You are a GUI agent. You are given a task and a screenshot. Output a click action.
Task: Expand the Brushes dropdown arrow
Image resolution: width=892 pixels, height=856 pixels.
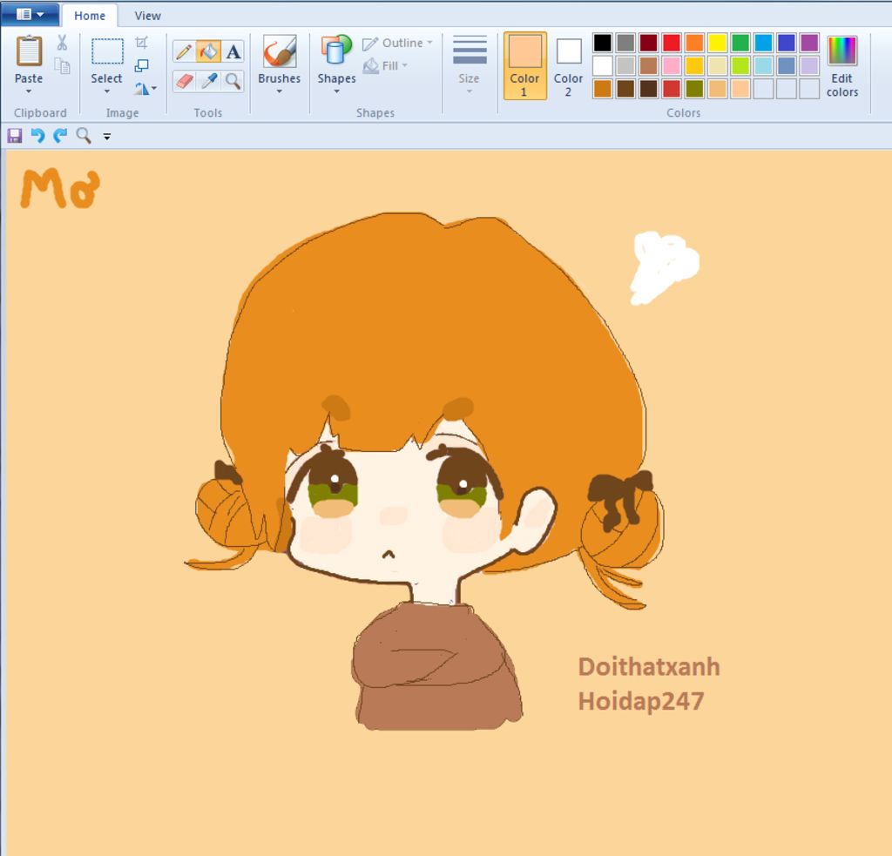click(280, 91)
